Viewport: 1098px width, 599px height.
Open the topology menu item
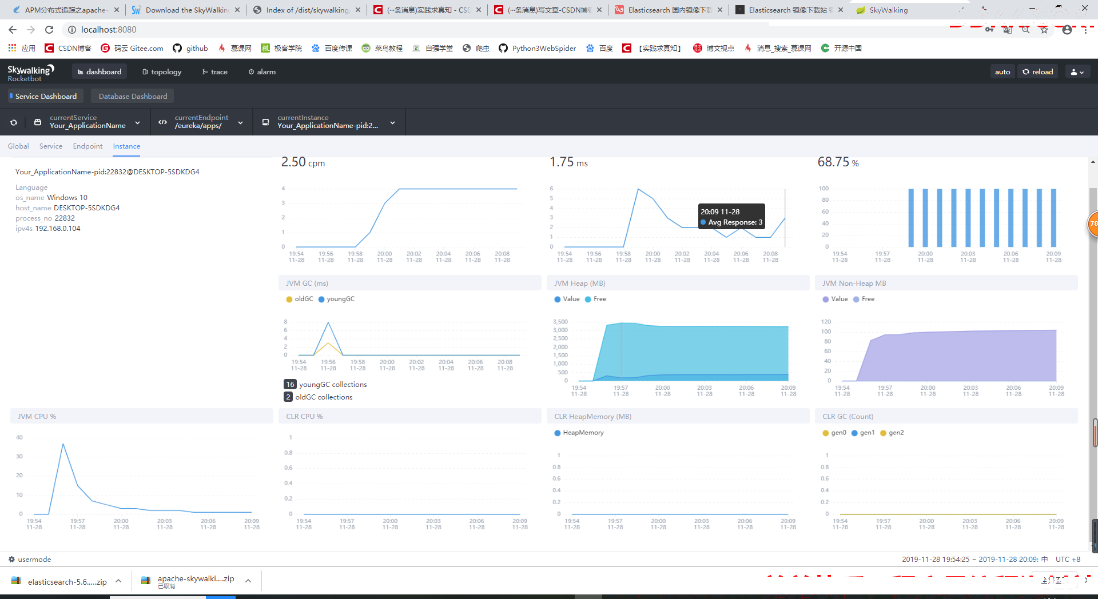[162, 72]
